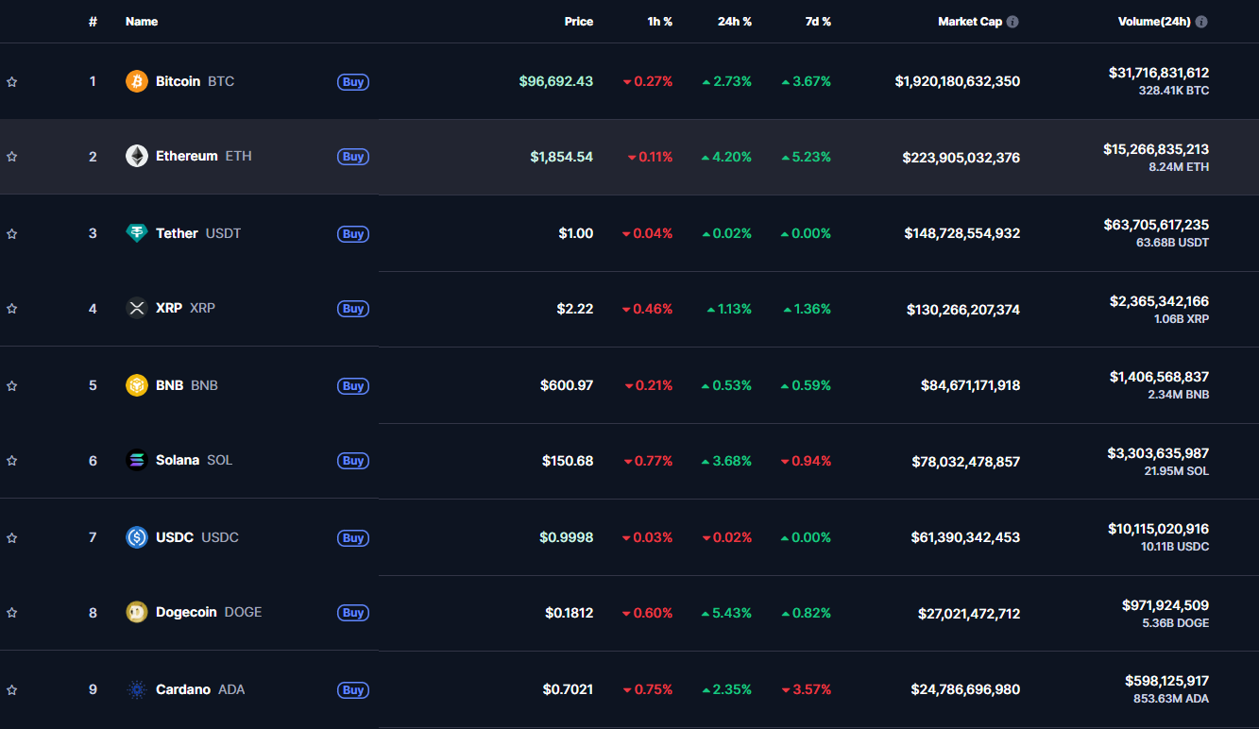Open the Ethereum ETH name link
The width and height of the screenshot is (1259, 729).
204,156
